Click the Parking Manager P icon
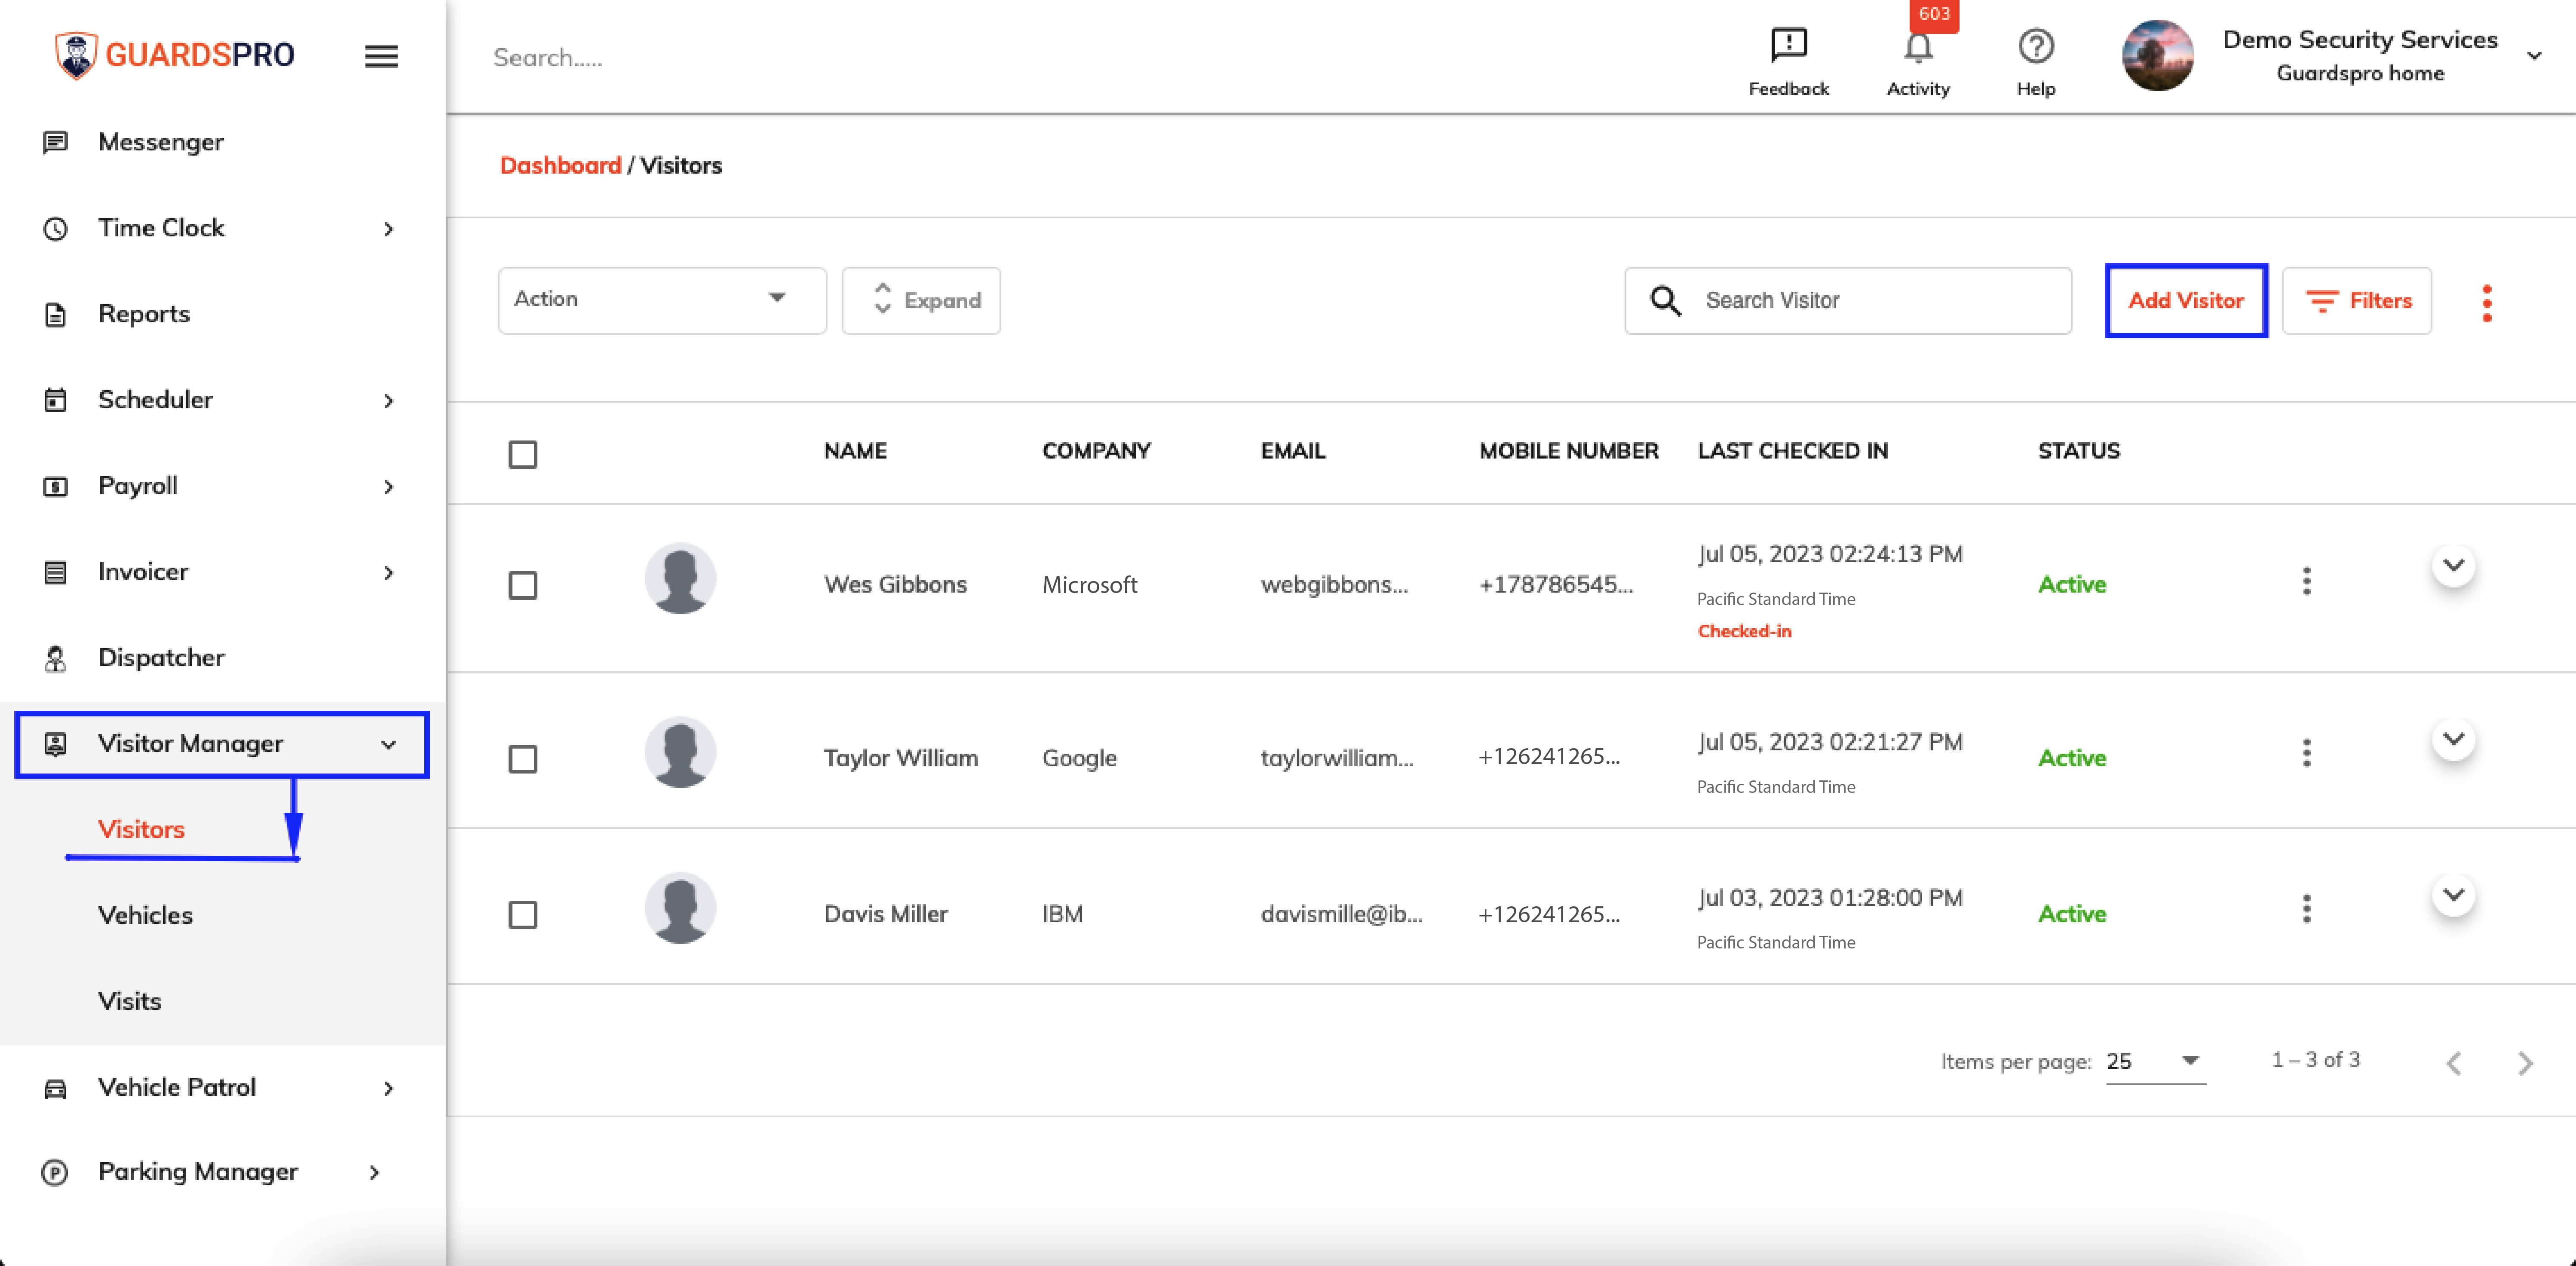This screenshot has height=1266, width=2576. click(55, 1172)
